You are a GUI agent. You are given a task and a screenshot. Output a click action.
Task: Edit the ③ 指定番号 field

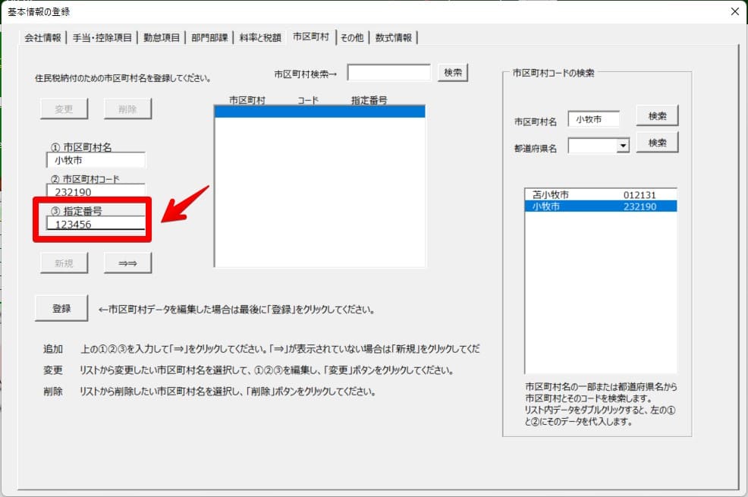[x=95, y=224]
